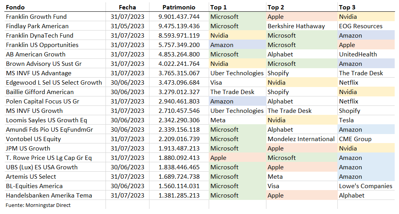Click the Lowe's Companies cell

(x=365, y=186)
